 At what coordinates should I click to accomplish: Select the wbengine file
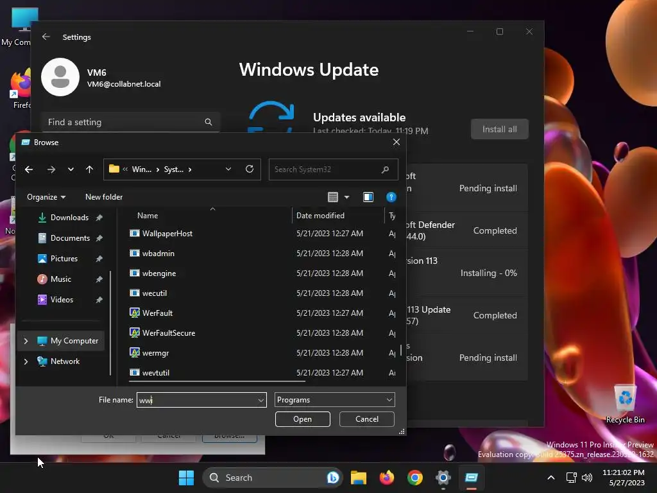click(159, 273)
